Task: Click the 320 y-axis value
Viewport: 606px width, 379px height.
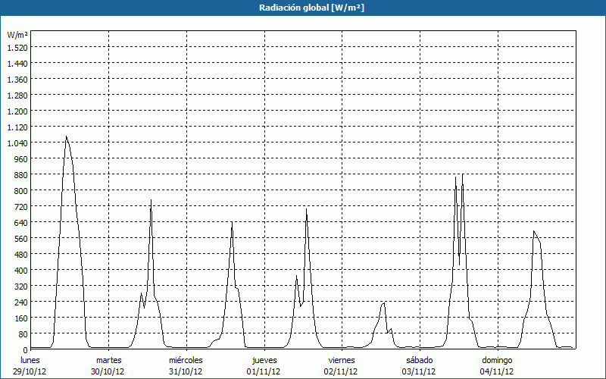Action: click(21, 287)
